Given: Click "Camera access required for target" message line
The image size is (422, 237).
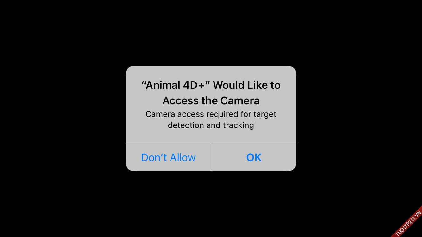Looking at the screenshot, I should pyautogui.click(x=211, y=114).
